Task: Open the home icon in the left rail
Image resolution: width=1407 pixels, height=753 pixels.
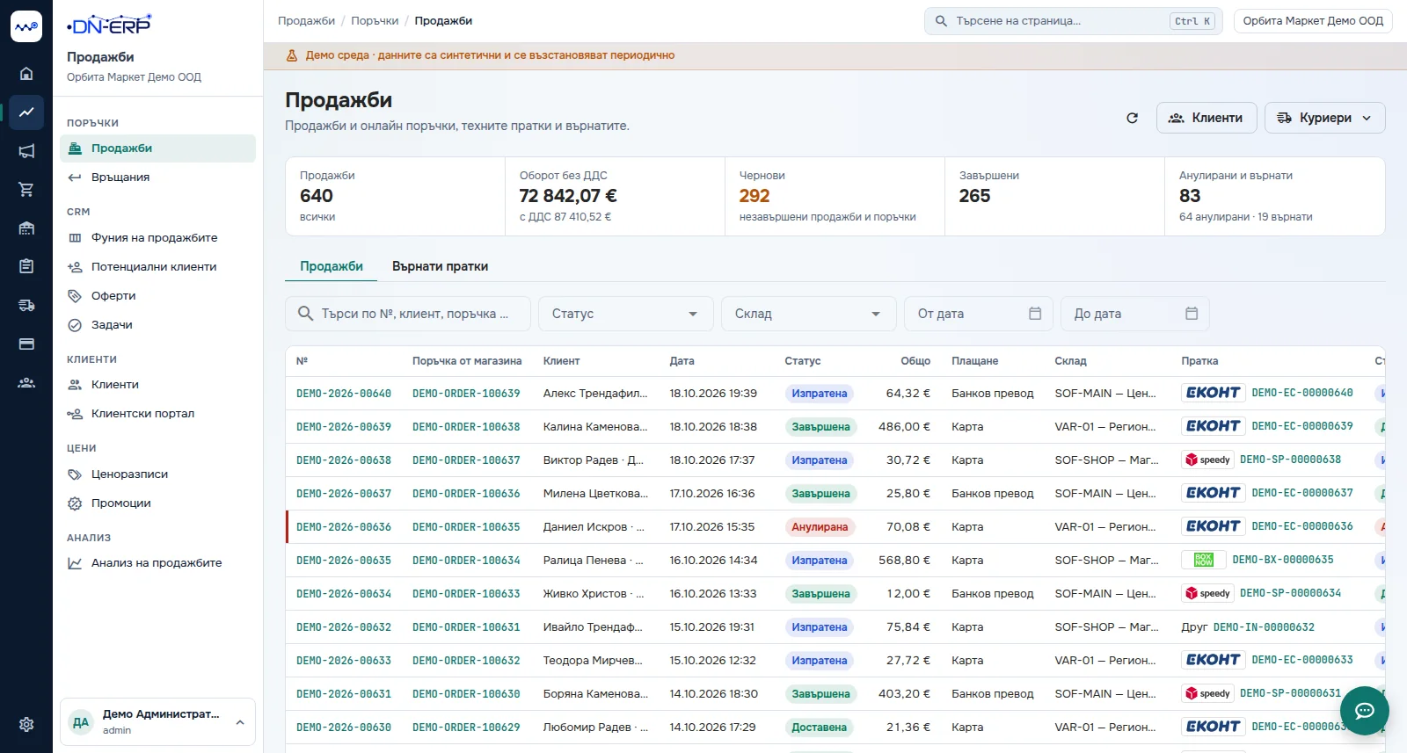Action: [x=26, y=74]
